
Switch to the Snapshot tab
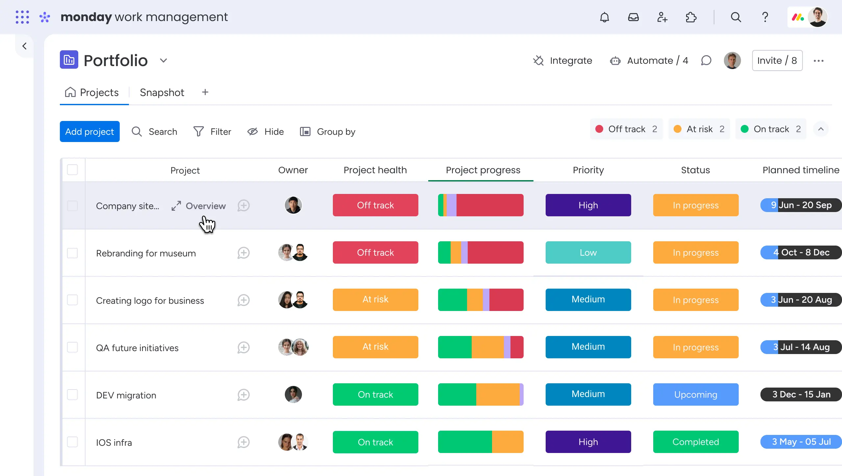pos(162,92)
